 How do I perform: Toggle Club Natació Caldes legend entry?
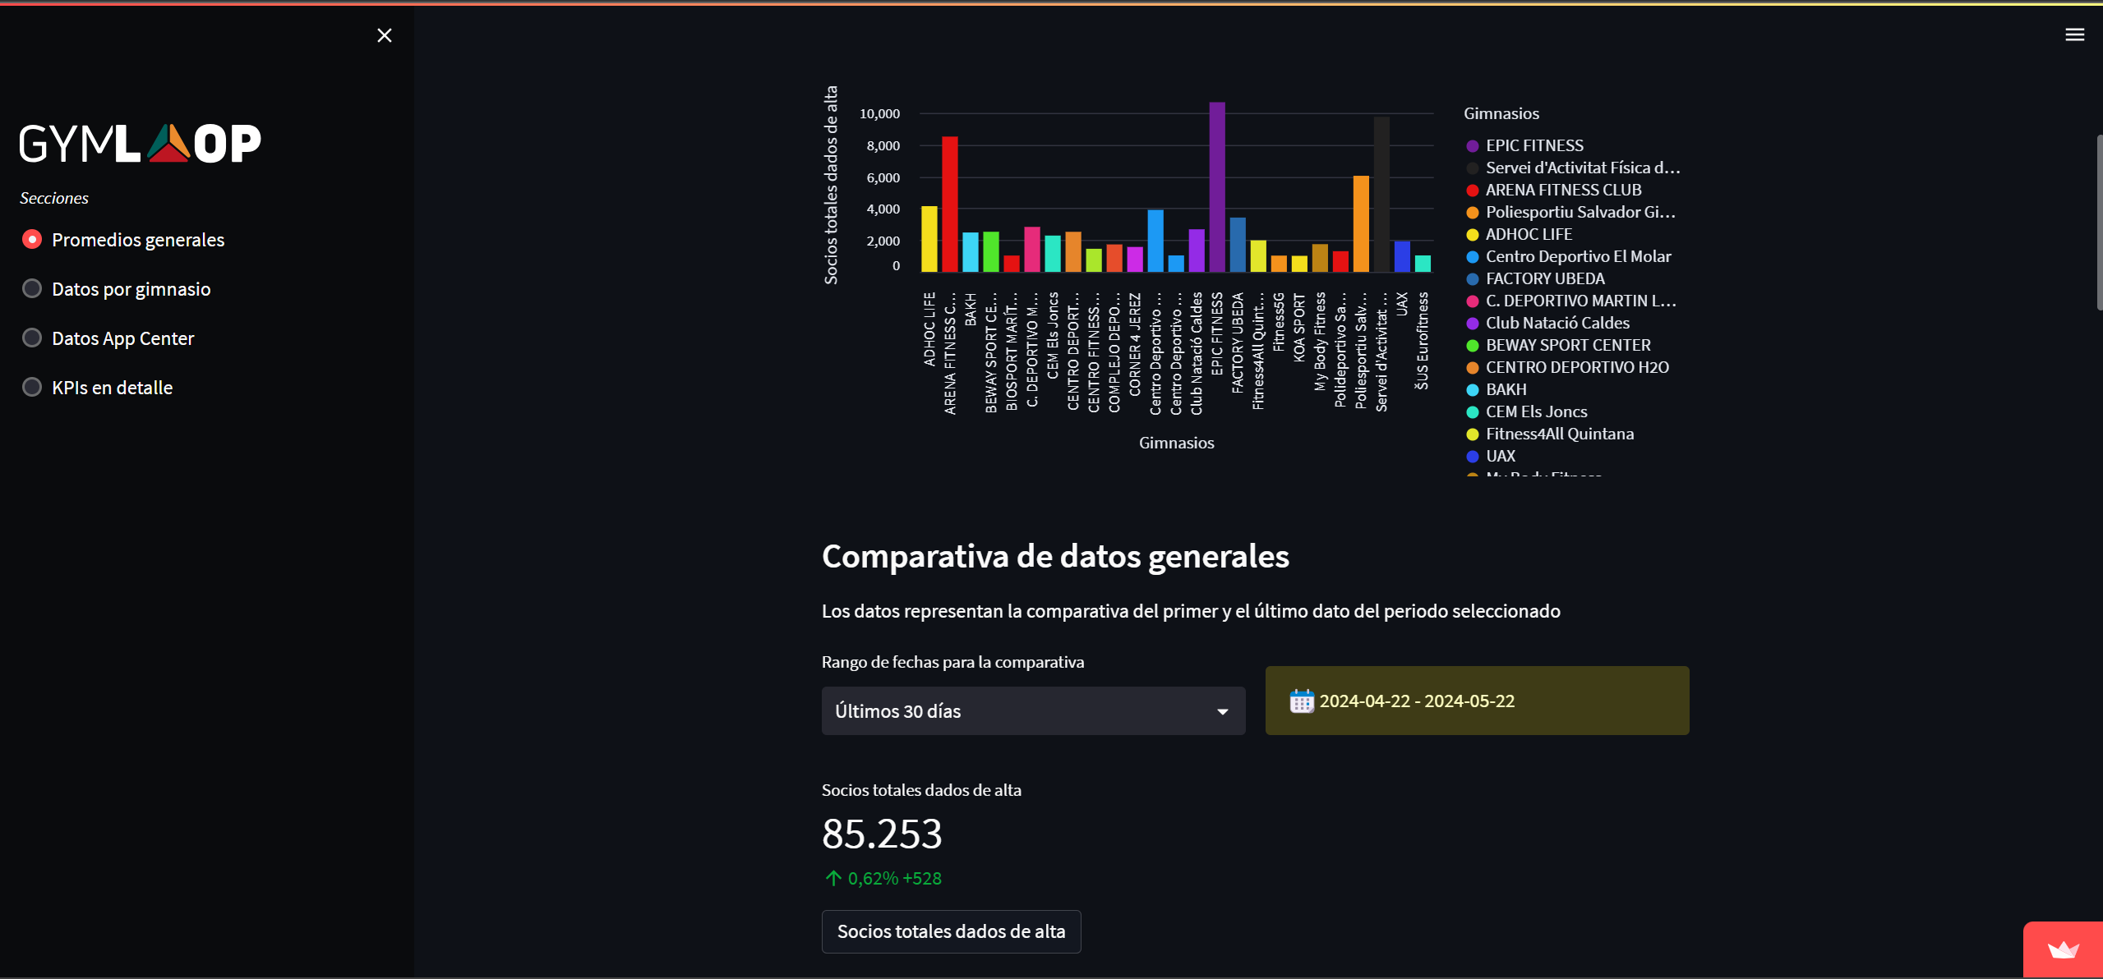[x=1548, y=323]
